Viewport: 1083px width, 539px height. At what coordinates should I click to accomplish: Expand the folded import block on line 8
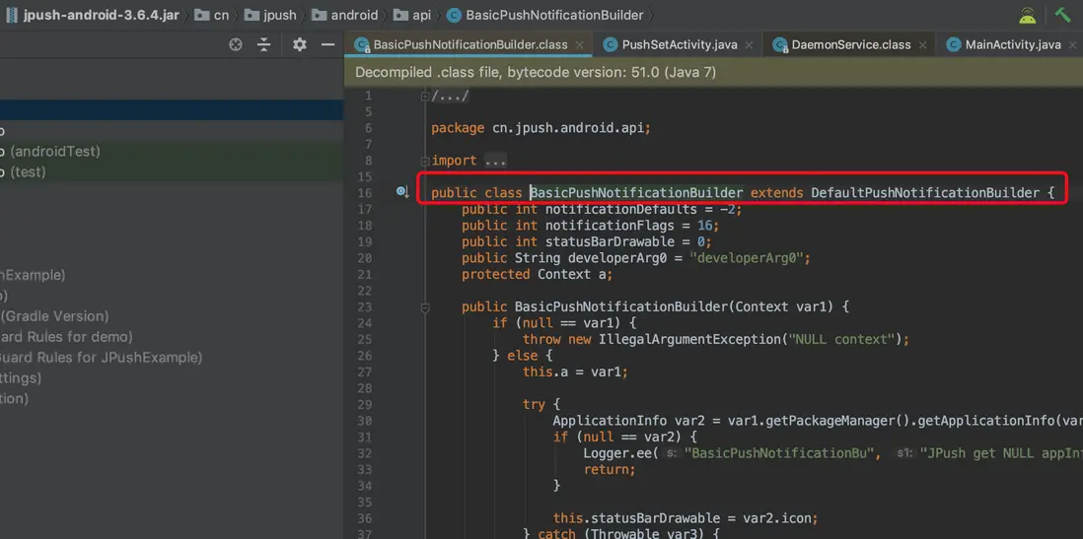(x=425, y=161)
